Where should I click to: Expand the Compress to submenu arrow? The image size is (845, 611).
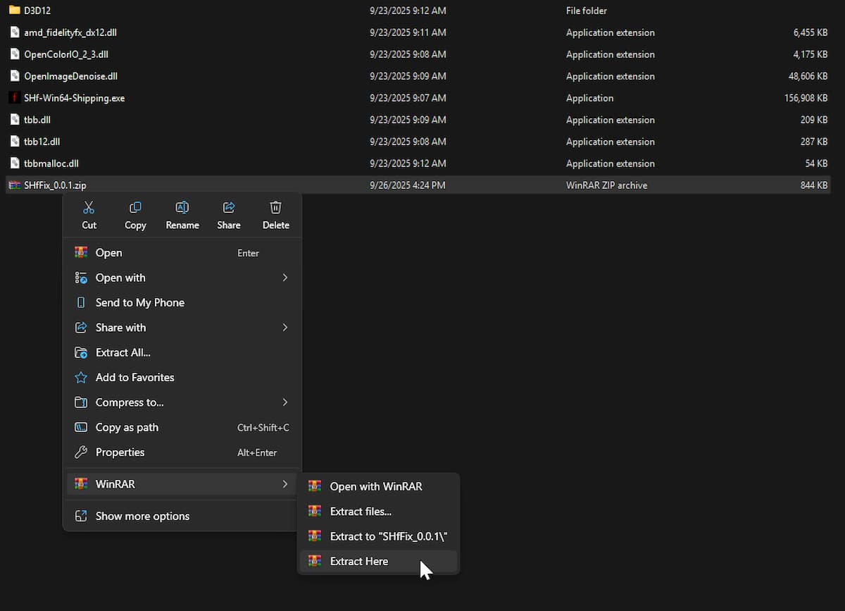tap(284, 402)
